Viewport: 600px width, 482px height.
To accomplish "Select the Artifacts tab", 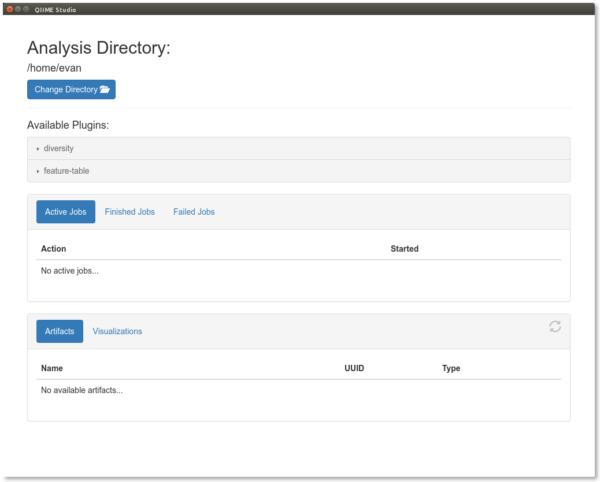I will point(60,331).
